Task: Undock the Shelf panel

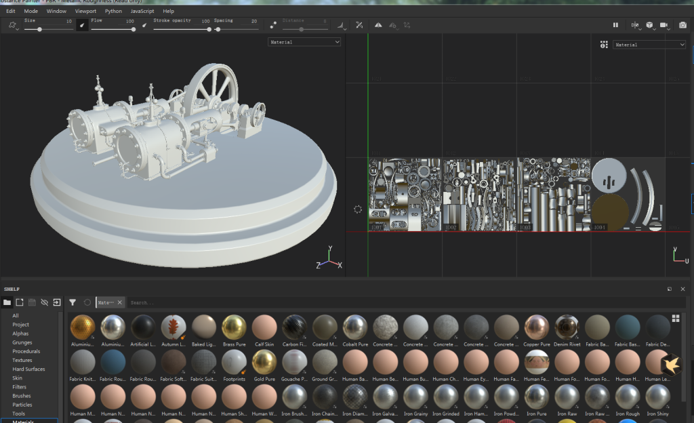Action: point(669,289)
